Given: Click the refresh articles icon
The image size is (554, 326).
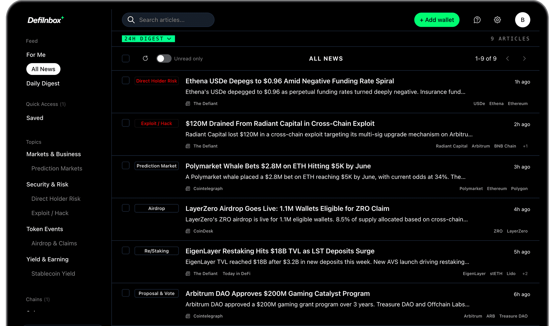Looking at the screenshot, I should point(145,58).
